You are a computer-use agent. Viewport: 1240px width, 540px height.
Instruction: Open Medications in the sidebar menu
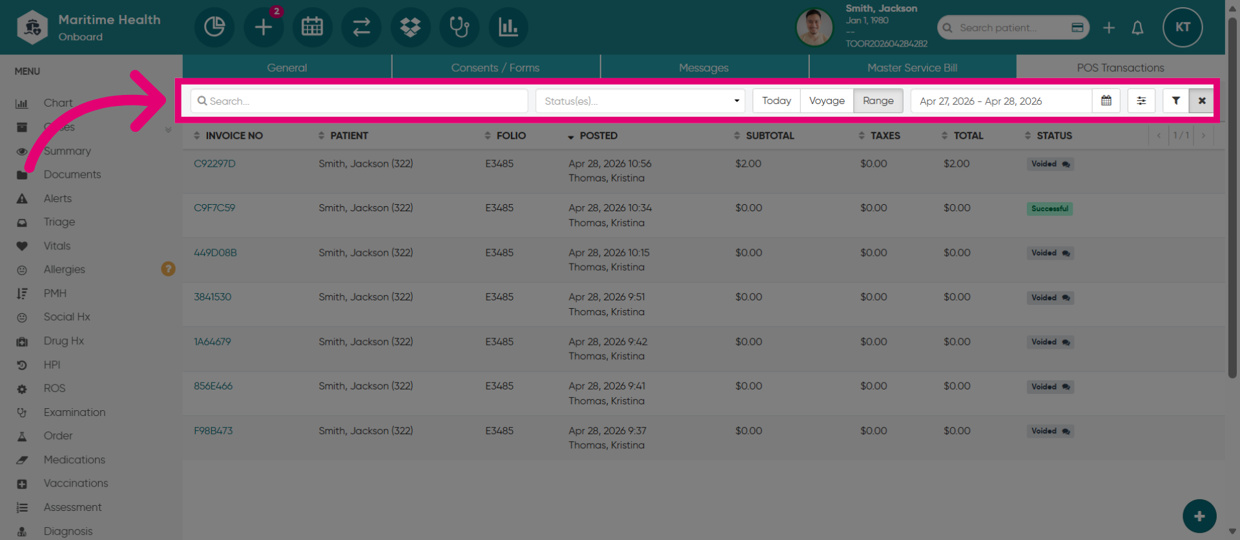click(74, 459)
